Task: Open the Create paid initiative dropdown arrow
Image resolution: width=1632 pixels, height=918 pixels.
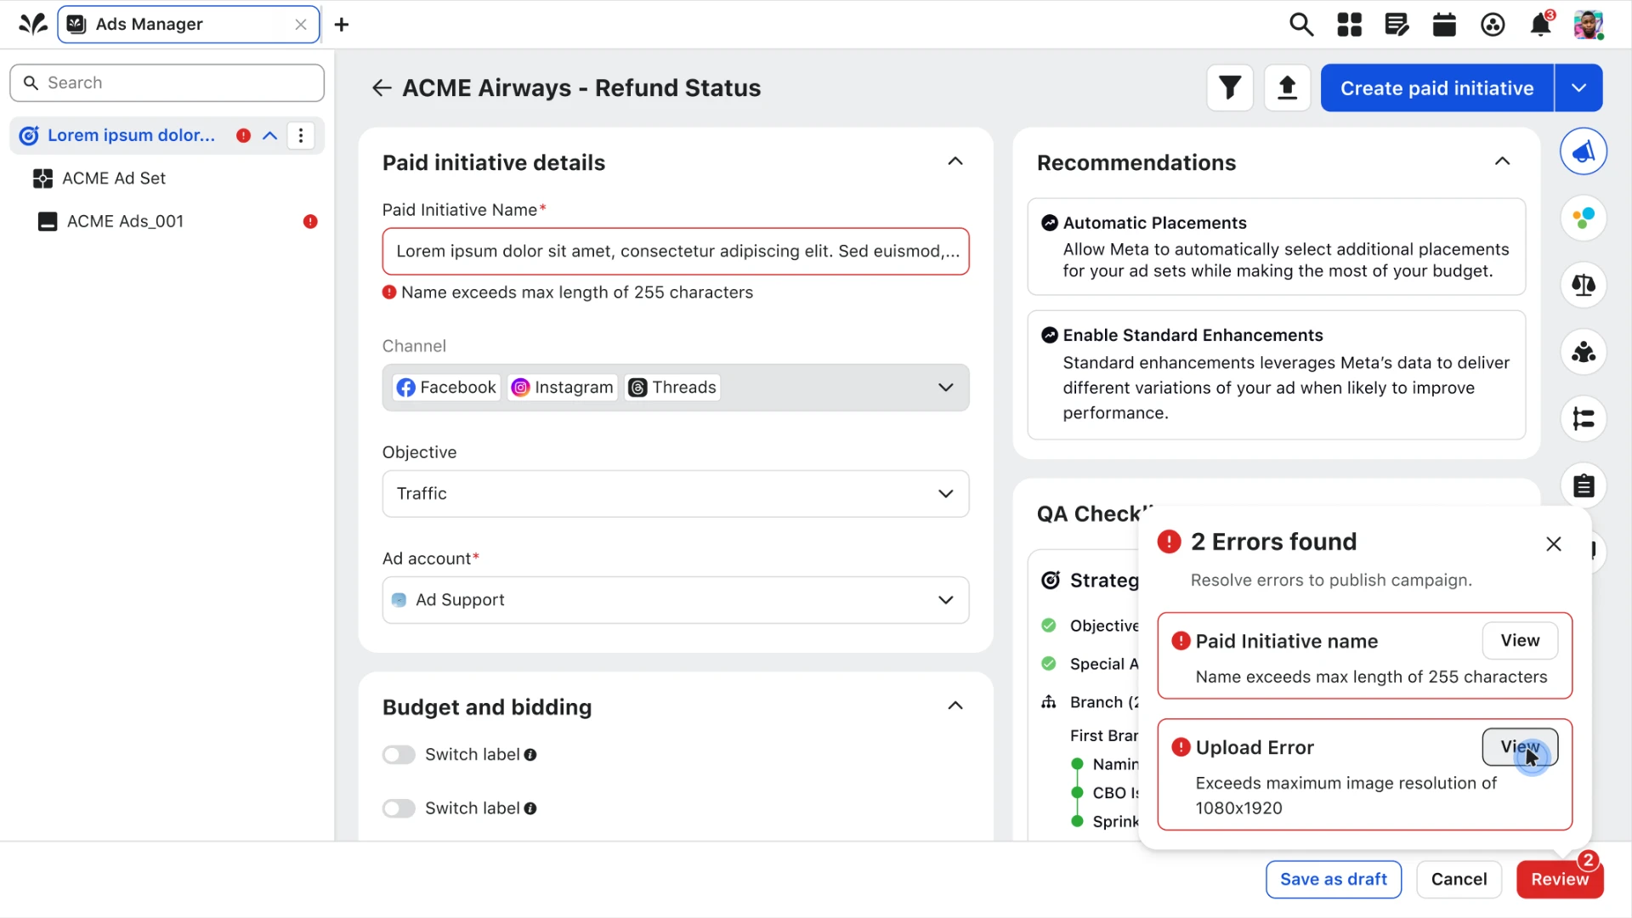Action: [1578, 88]
